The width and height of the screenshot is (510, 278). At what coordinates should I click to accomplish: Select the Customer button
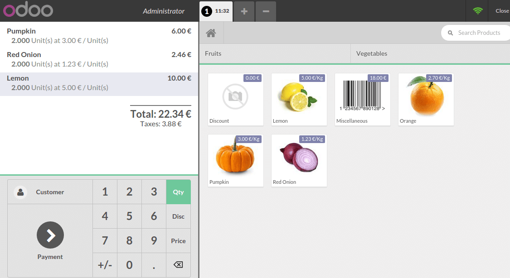click(x=50, y=192)
